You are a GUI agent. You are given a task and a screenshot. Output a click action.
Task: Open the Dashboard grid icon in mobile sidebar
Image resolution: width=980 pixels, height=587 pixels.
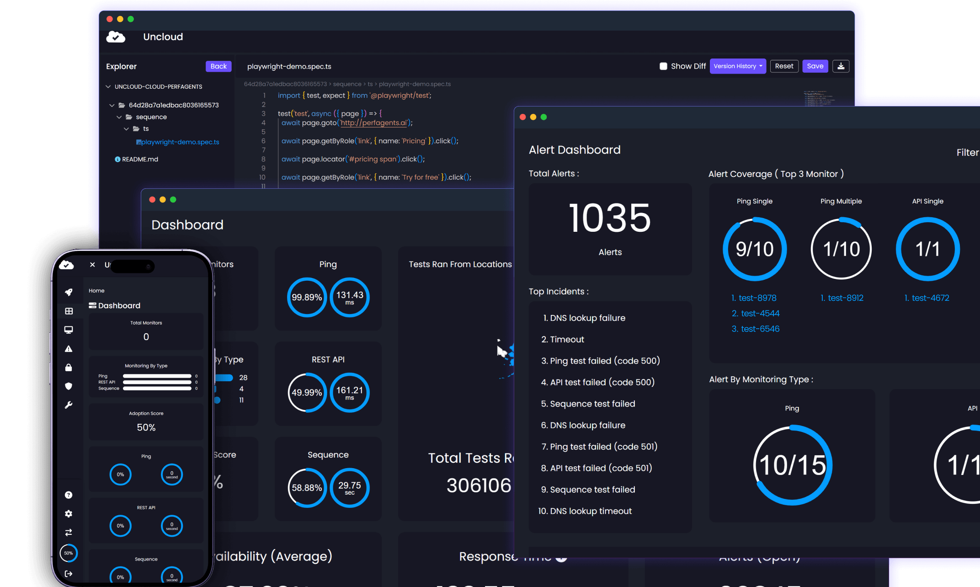(69, 311)
